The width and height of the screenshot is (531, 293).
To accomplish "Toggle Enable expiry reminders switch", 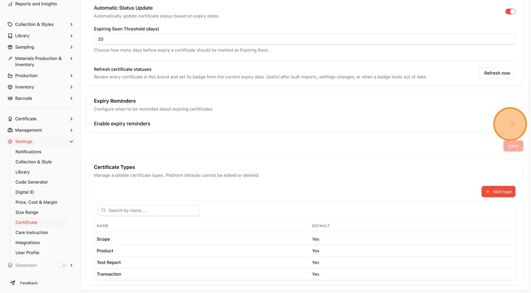I will click(510, 124).
